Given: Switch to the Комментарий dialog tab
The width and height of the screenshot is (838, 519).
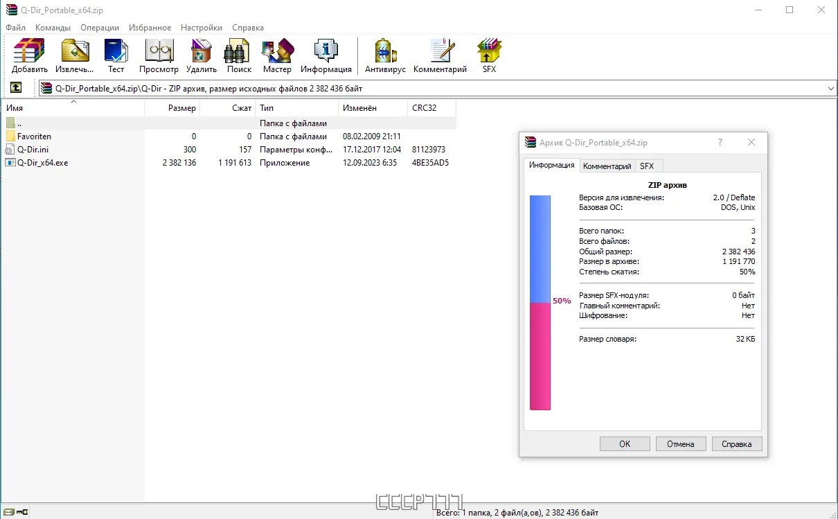Looking at the screenshot, I should pos(607,166).
